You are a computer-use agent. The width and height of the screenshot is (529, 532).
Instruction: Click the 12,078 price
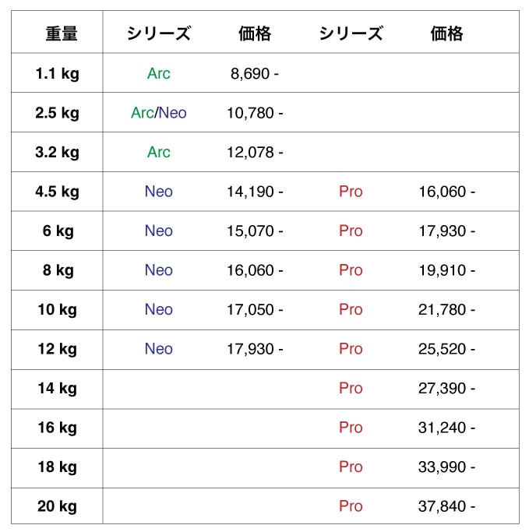tap(255, 153)
